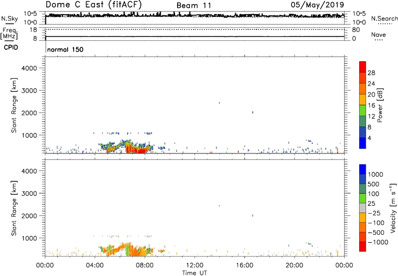Click the green velocity stripe near 06:30 in velocity panel
Image resolution: width=398 pixels, height=276 pixels.
(127, 249)
